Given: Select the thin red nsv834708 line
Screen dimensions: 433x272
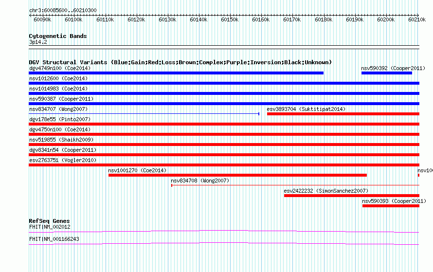Looking at the screenshot, I should click(295, 185).
